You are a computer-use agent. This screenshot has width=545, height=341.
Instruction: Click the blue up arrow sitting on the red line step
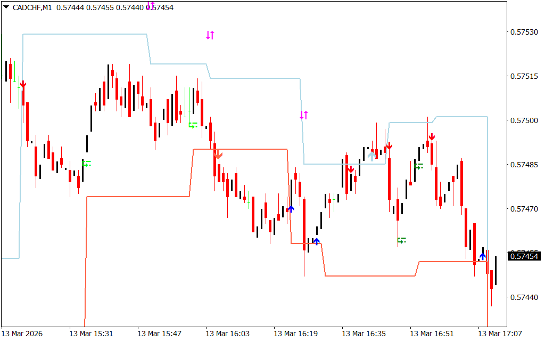click(x=317, y=241)
